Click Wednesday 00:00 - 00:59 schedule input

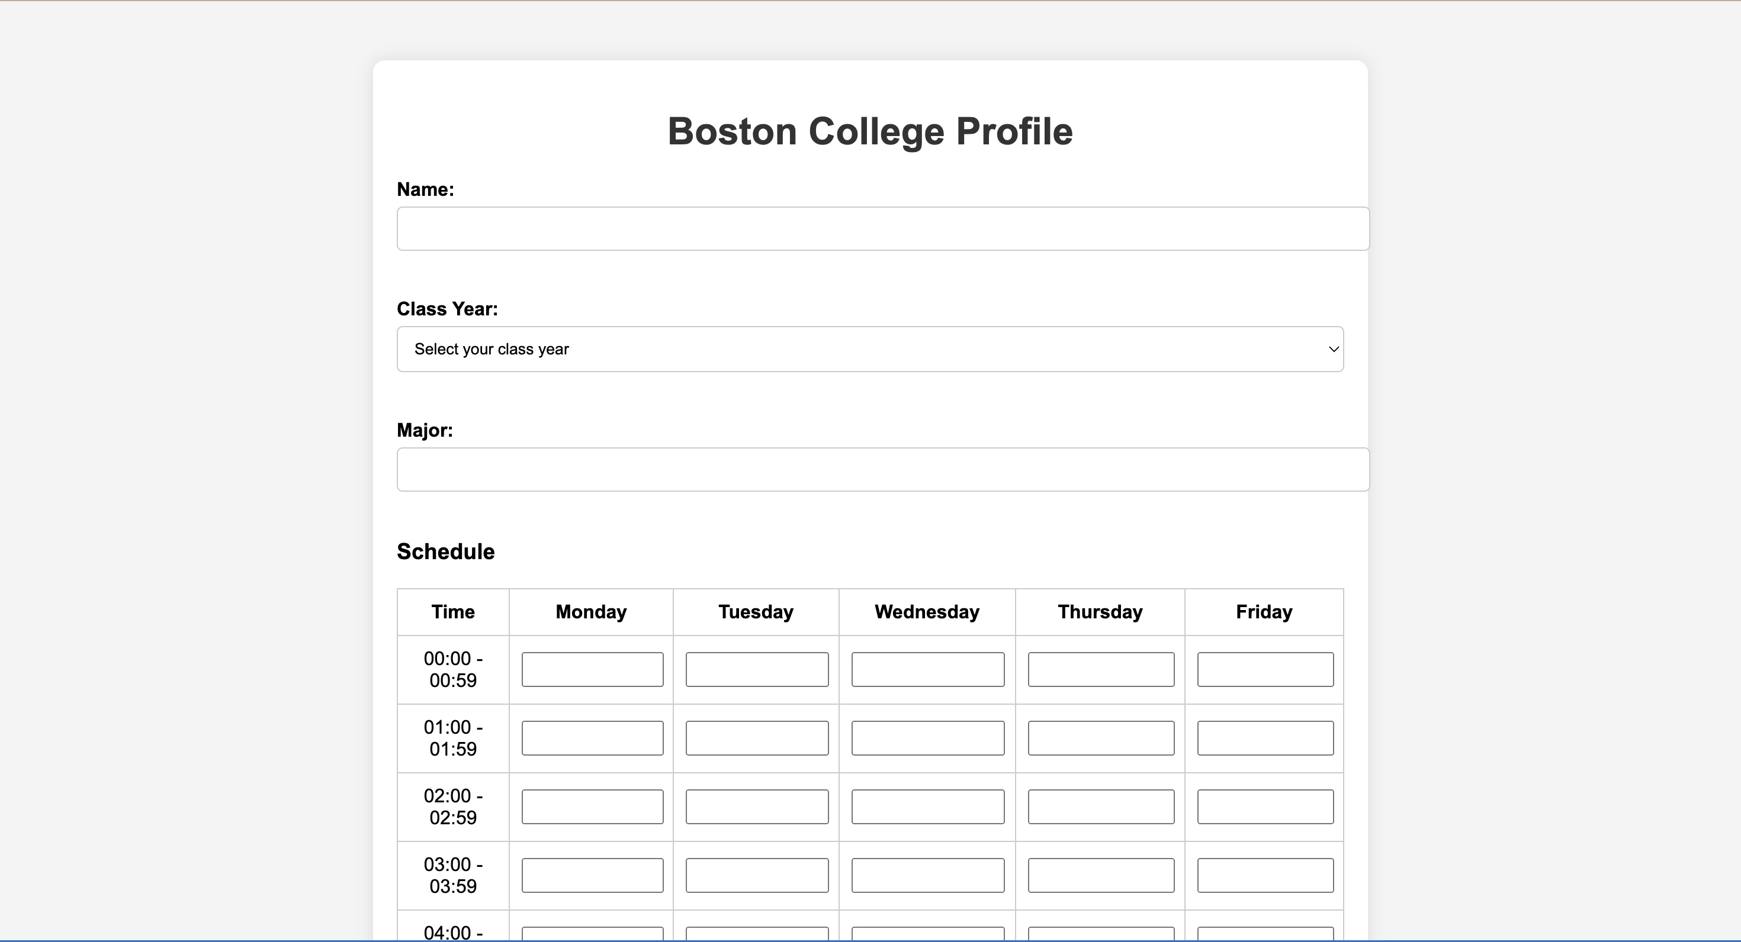[927, 669]
